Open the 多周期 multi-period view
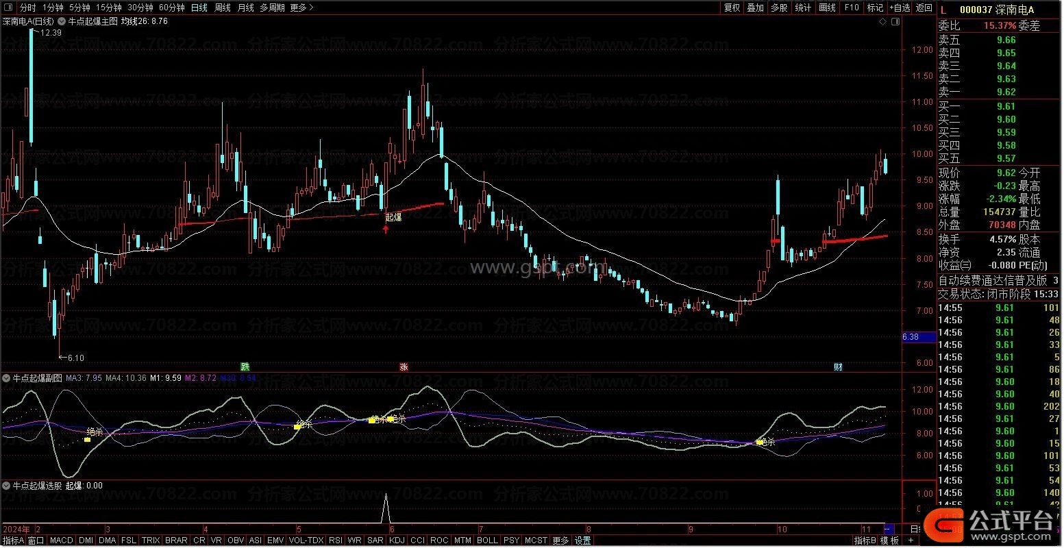This screenshot has width=1064, height=548. click(272, 8)
